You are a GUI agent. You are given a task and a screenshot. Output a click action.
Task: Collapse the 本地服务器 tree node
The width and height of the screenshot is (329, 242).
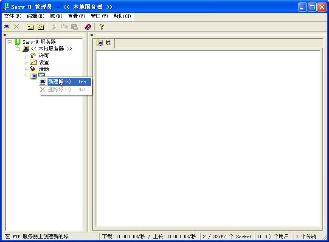[x=18, y=49]
